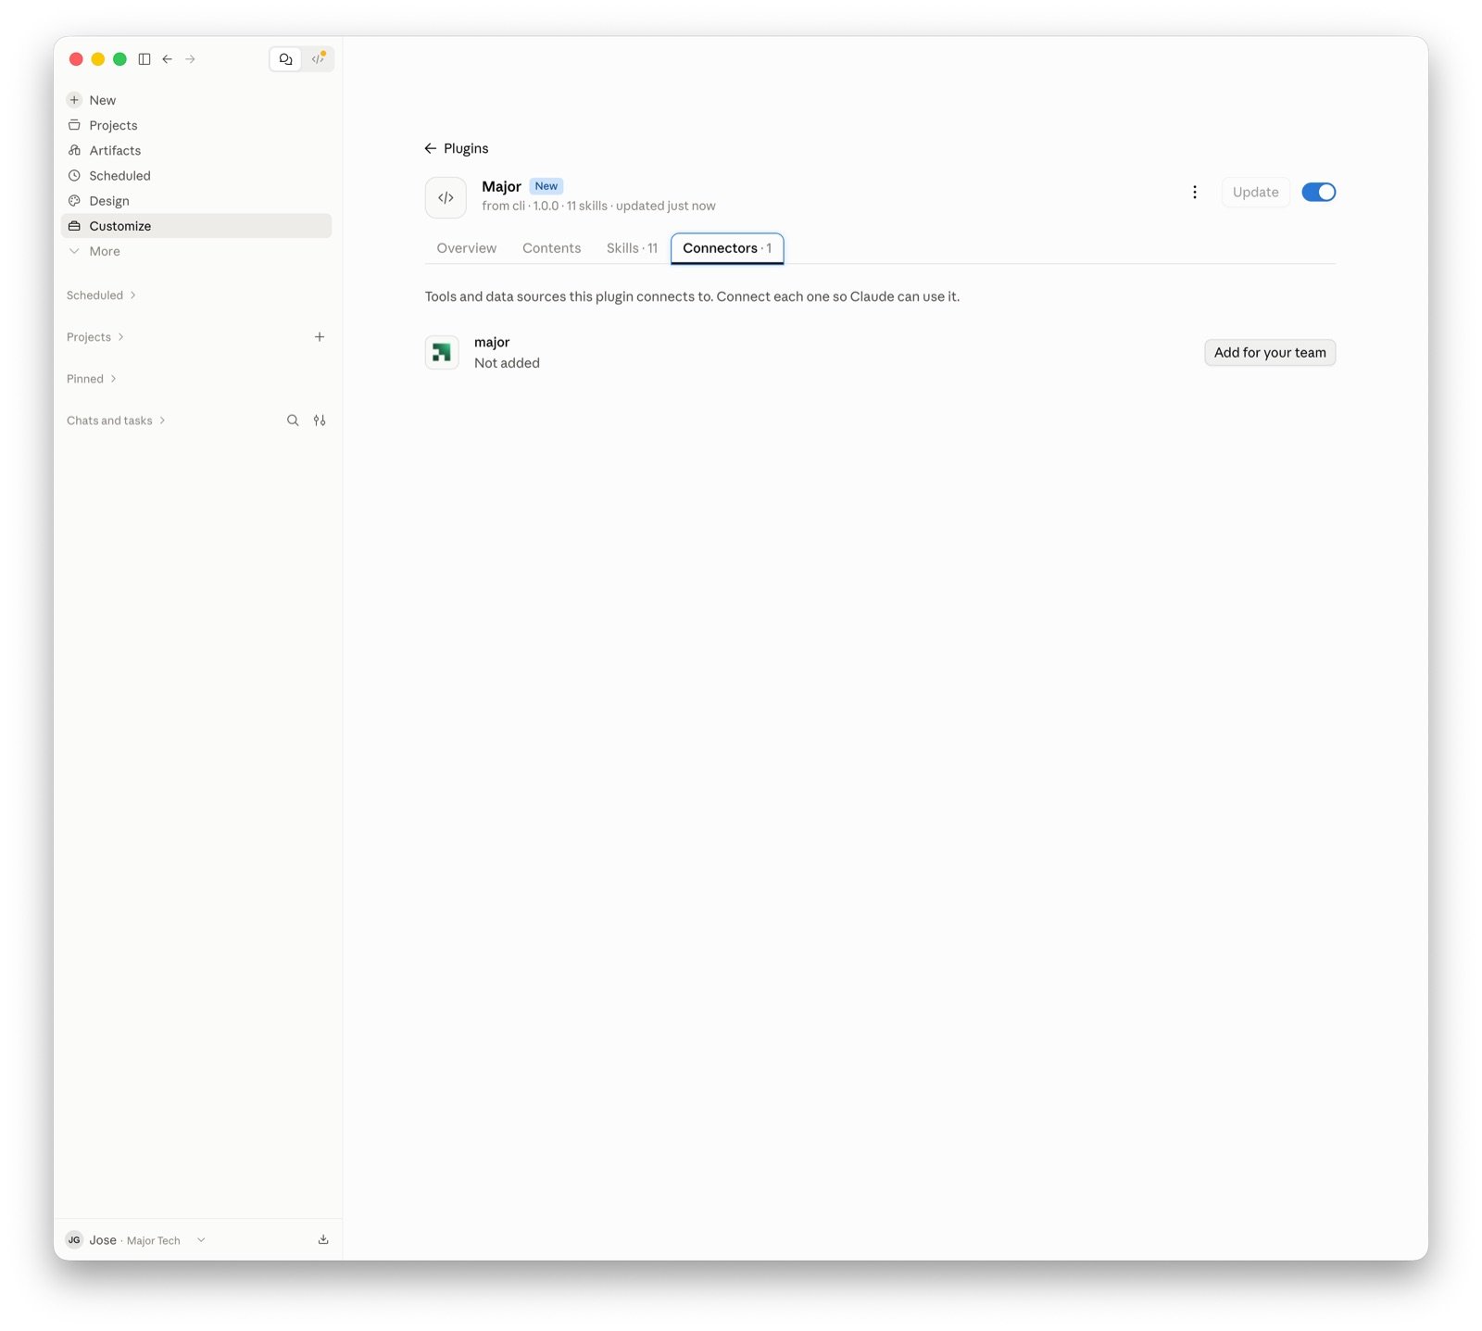The width and height of the screenshot is (1482, 1331).
Task: Expand the Projects section chevron
Action: tap(121, 337)
